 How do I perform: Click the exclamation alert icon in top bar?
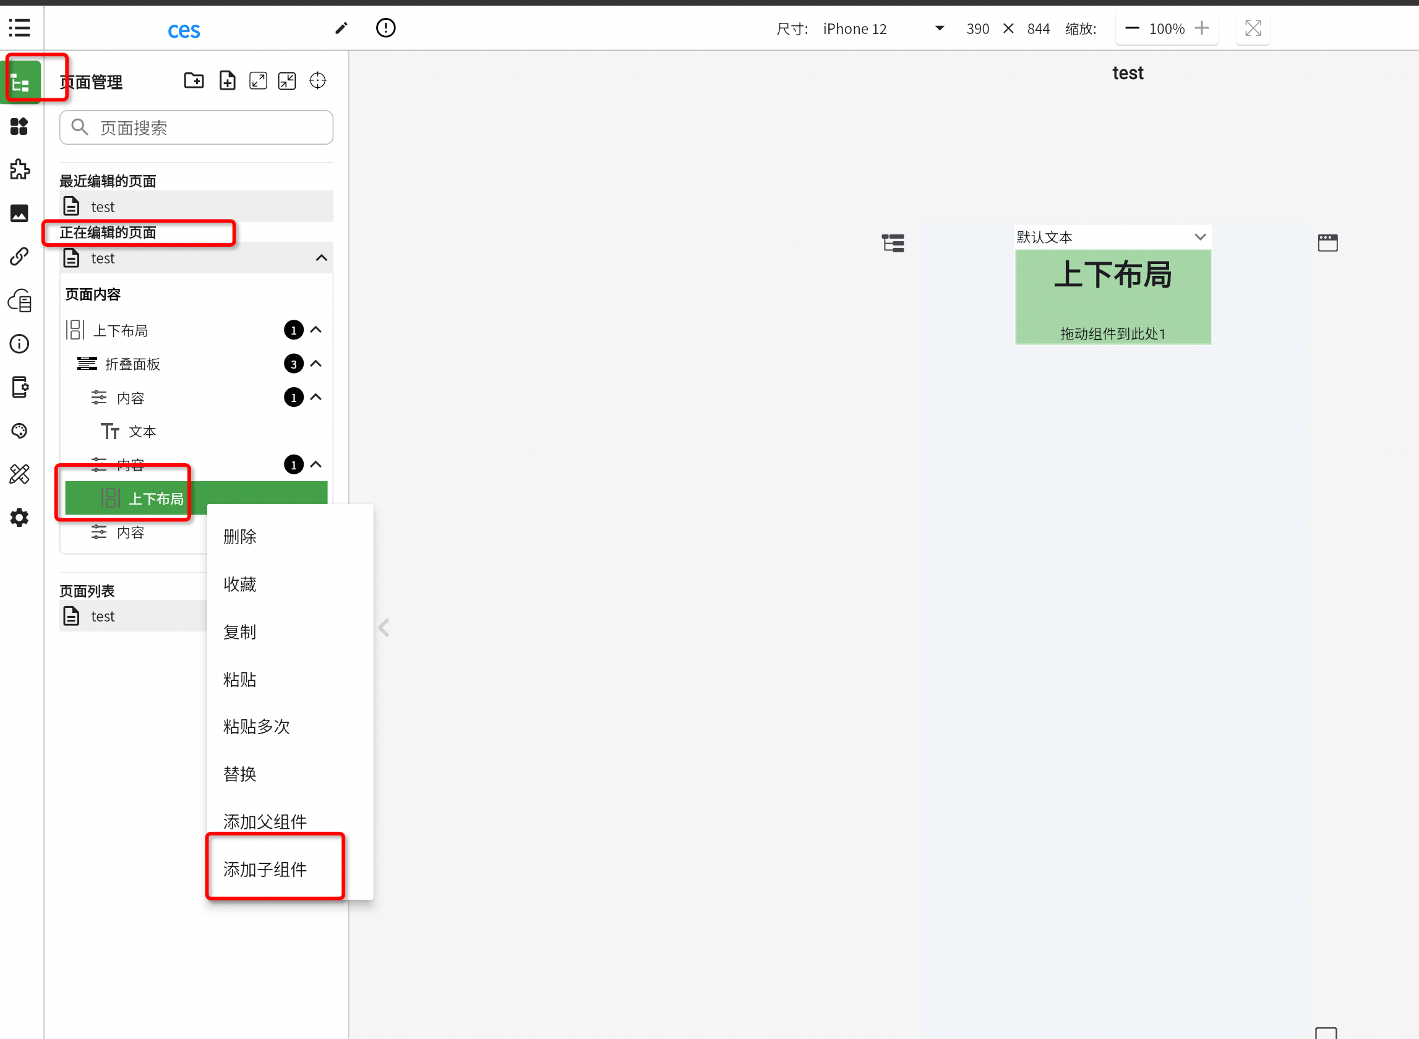(x=385, y=28)
